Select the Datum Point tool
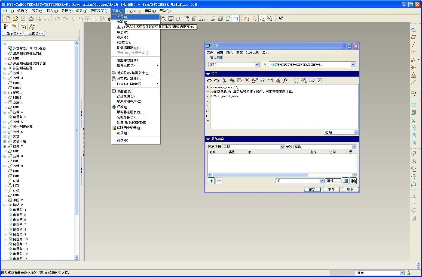 pos(413,59)
